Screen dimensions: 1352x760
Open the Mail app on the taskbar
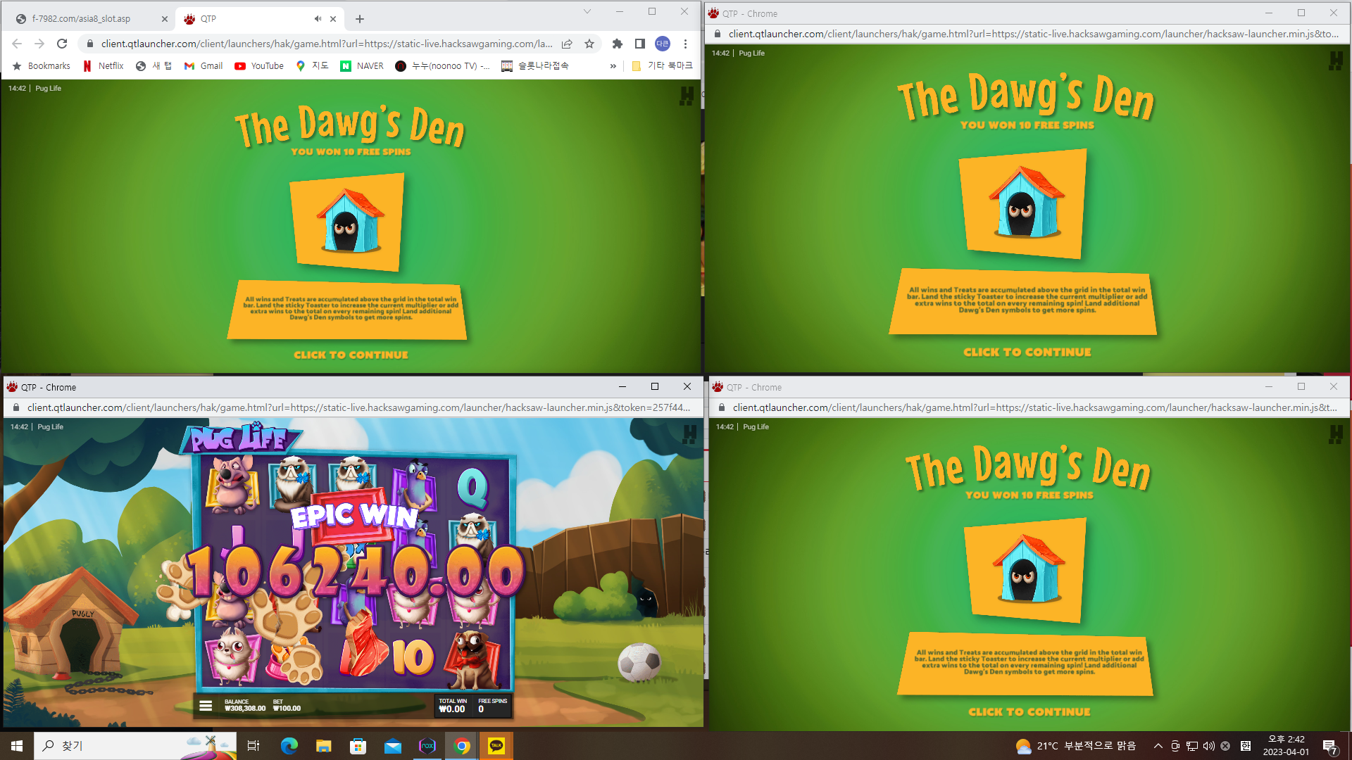[392, 746]
